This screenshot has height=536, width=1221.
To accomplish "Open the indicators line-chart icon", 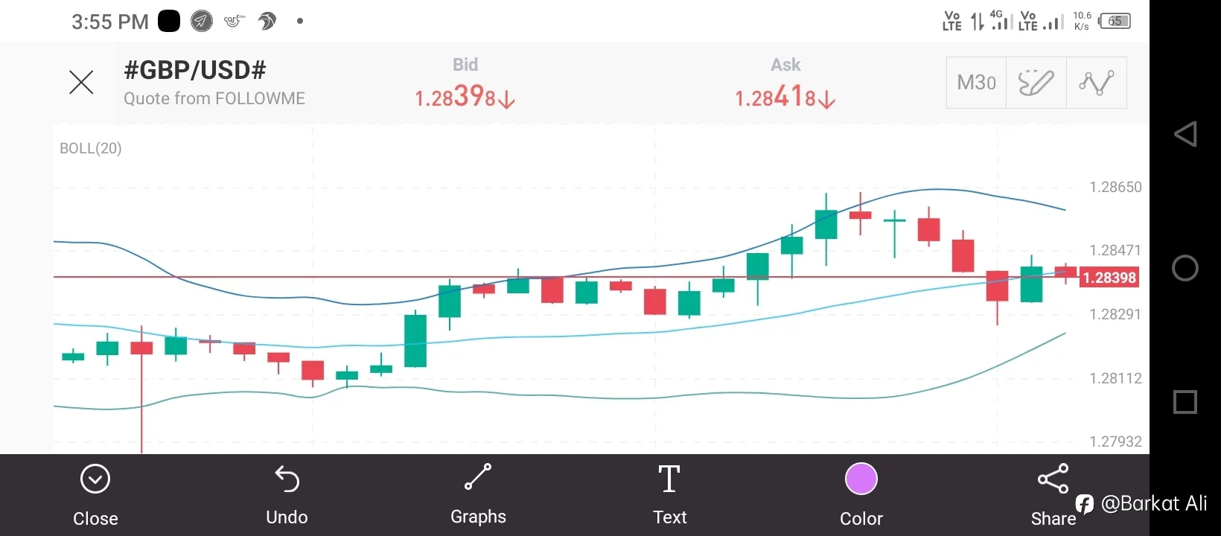I will point(1096,83).
